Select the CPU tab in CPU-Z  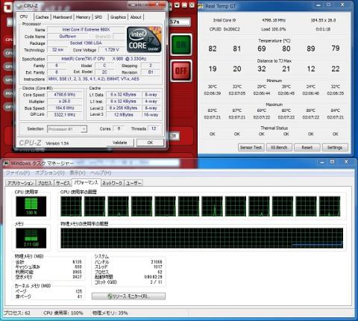24,16
